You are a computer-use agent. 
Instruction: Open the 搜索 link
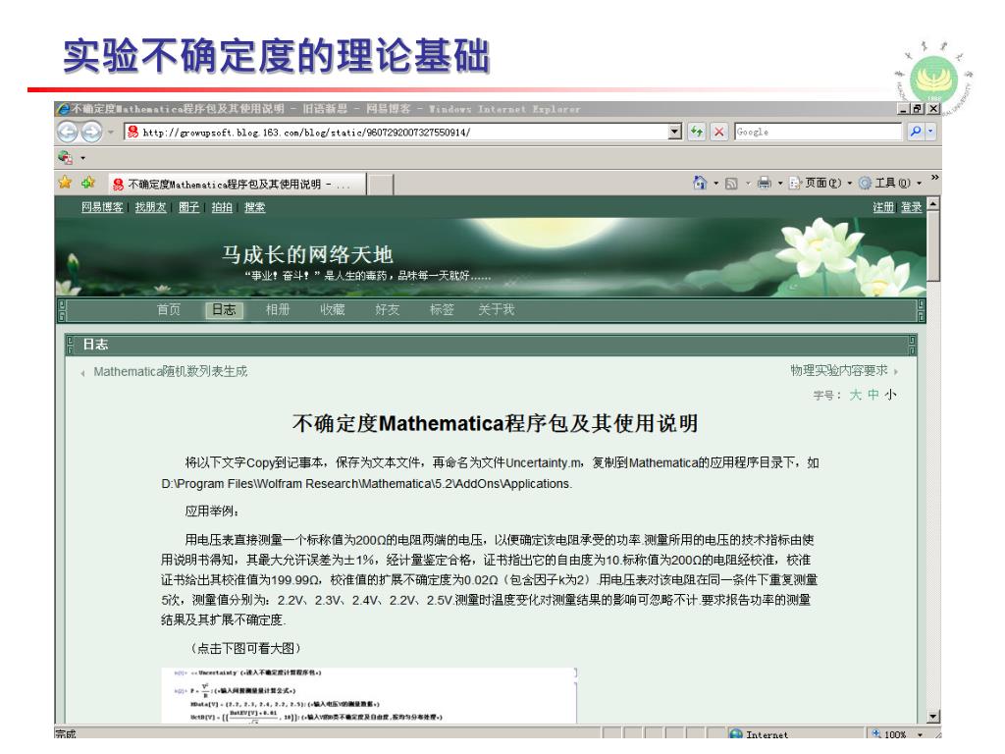pyautogui.click(x=254, y=207)
